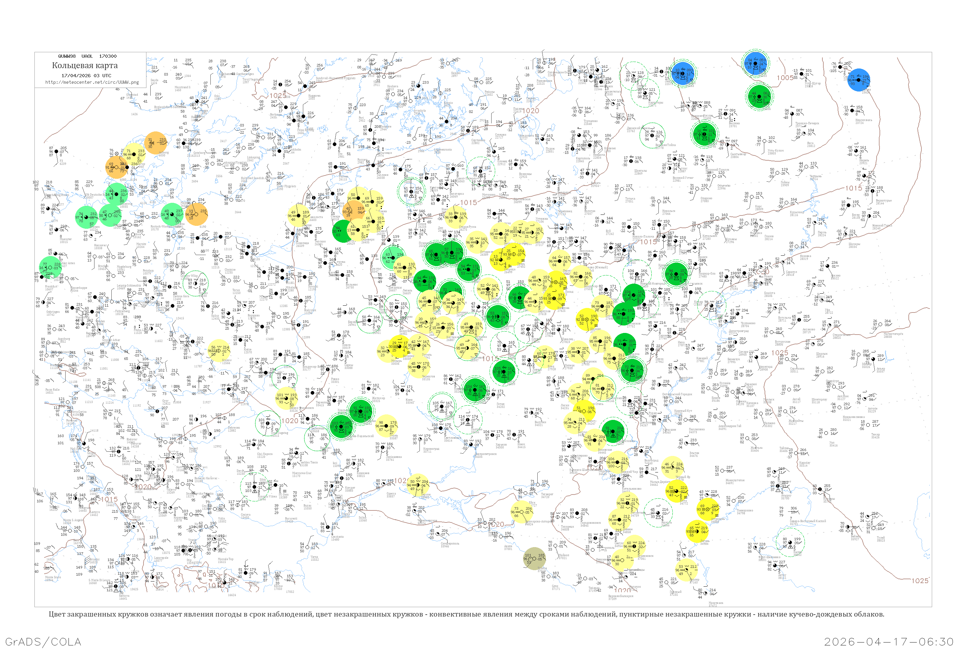The width and height of the screenshot is (974, 649).
Task: Click the green station circle at Bremen
Action: pyautogui.click(x=86, y=217)
